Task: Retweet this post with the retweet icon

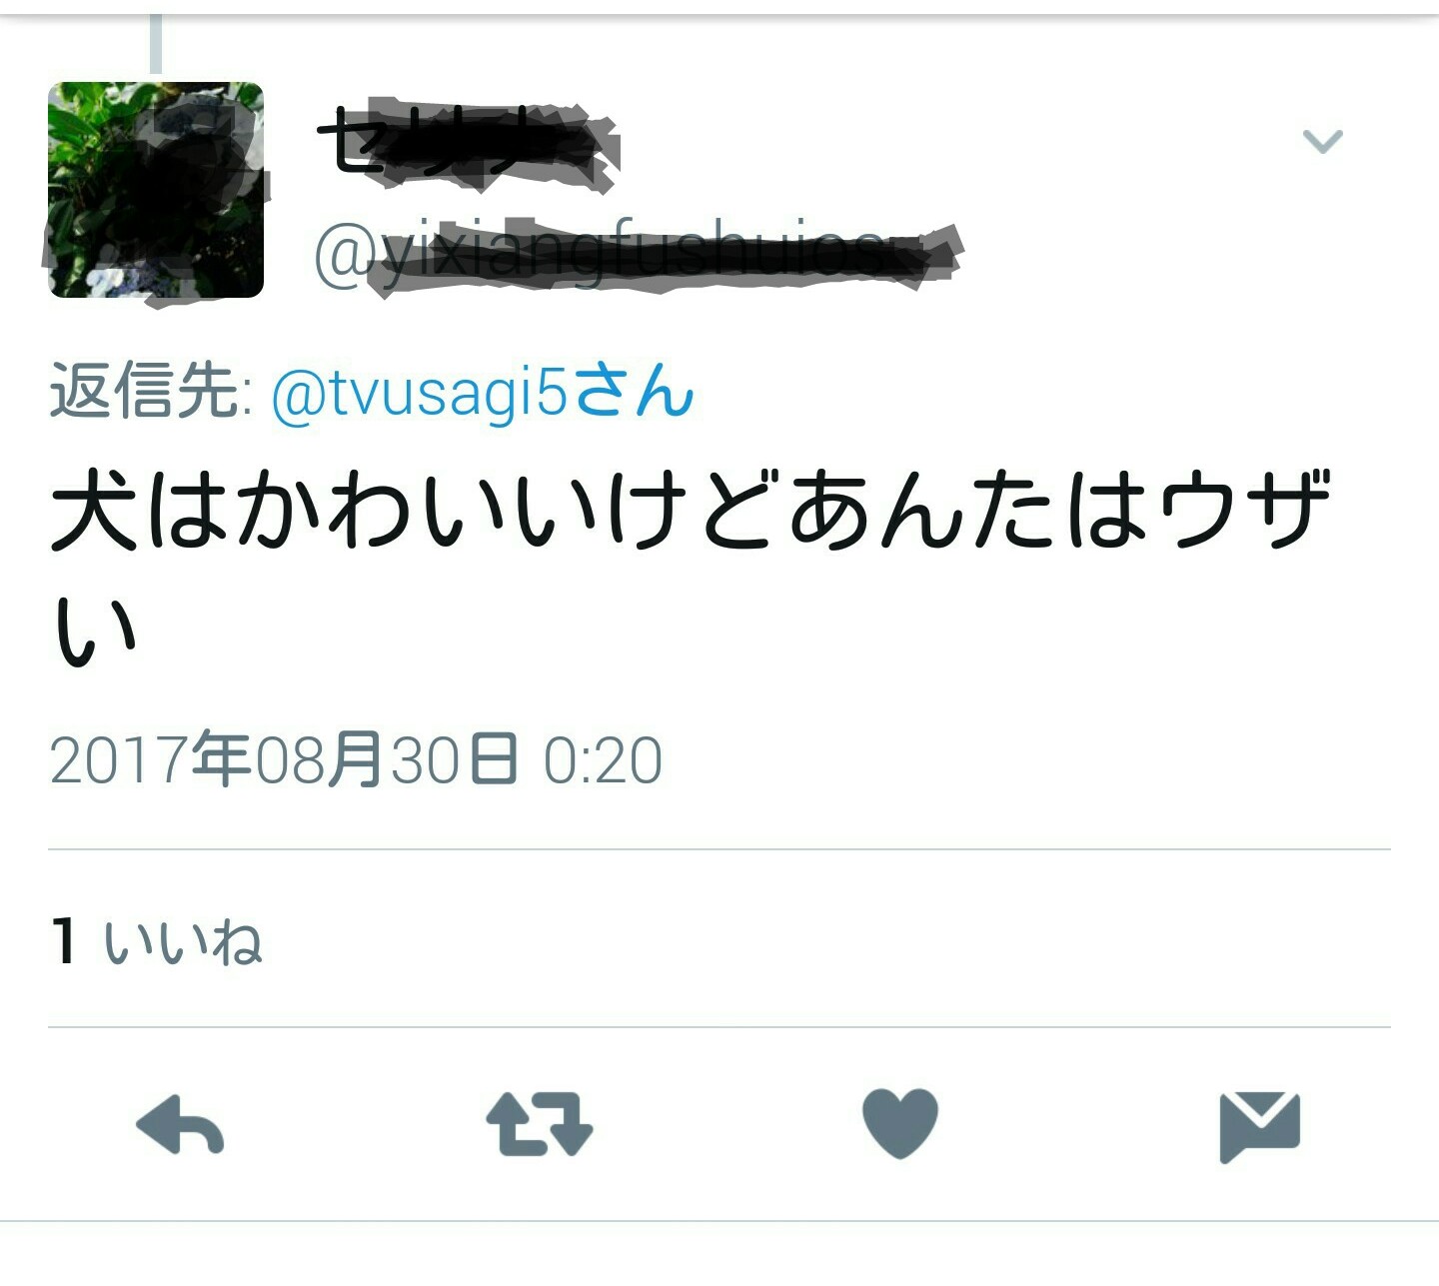Action: (x=540, y=1124)
